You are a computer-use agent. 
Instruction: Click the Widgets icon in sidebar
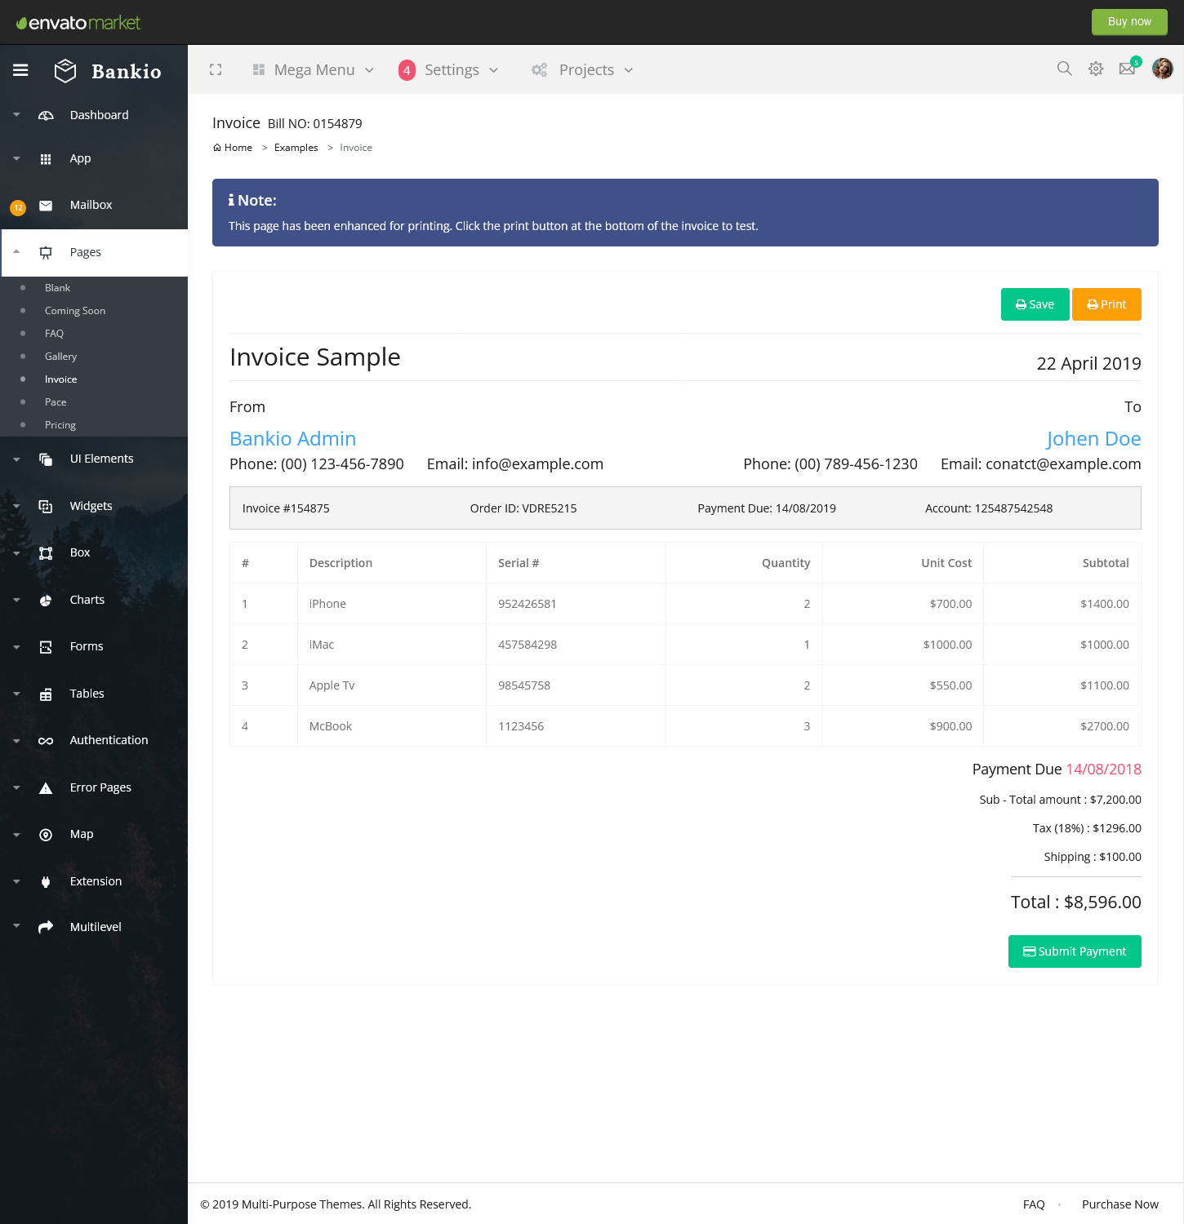[46, 507]
